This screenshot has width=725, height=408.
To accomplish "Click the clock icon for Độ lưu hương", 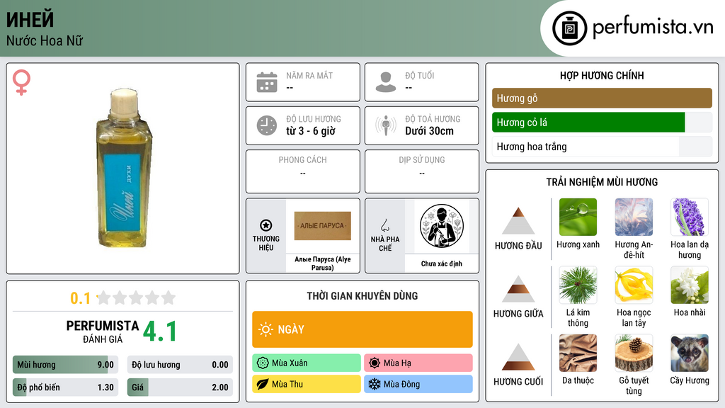I will (x=267, y=125).
